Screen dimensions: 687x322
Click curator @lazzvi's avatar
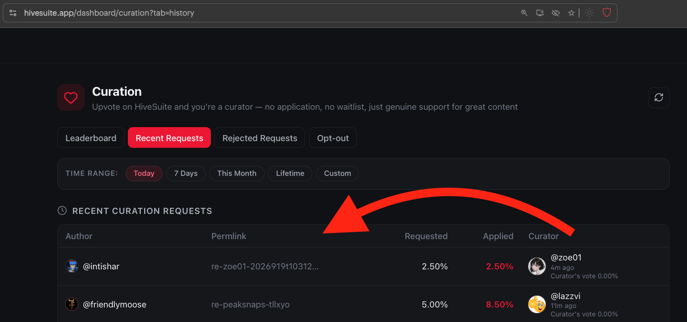pyautogui.click(x=537, y=305)
